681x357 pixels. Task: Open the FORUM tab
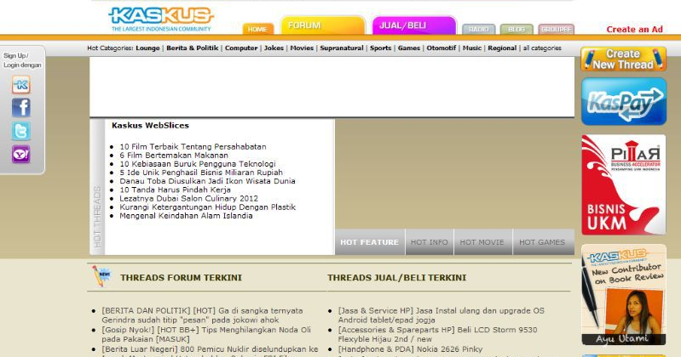coord(323,25)
